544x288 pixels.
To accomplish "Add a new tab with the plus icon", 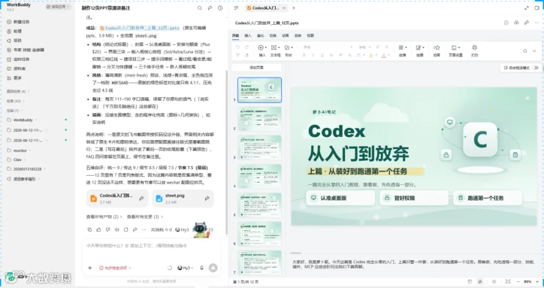I will [x=294, y=8].
